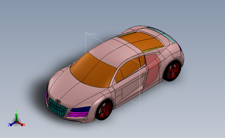This screenshot has height=138, width=225.
Task: Select the rear right red wheel
Action: (x=173, y=71)
